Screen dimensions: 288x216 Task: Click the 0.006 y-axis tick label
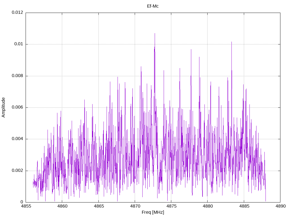[17, 107]
